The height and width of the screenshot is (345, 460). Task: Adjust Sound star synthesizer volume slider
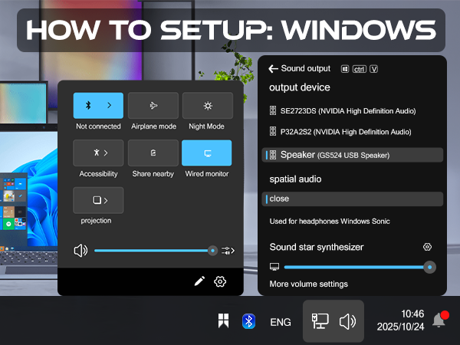point(360,268)
